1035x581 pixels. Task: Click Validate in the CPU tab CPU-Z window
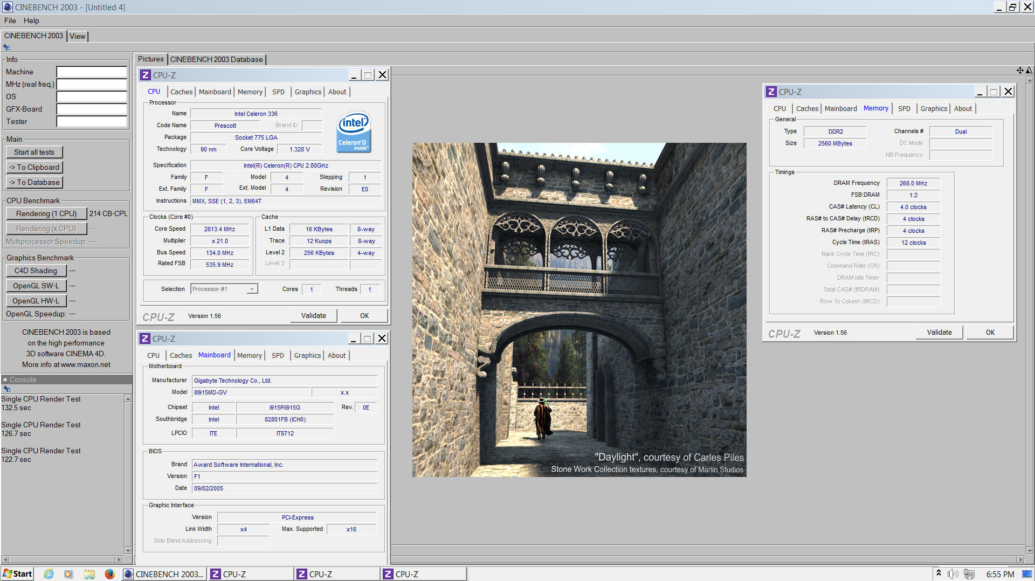[314, 316]
